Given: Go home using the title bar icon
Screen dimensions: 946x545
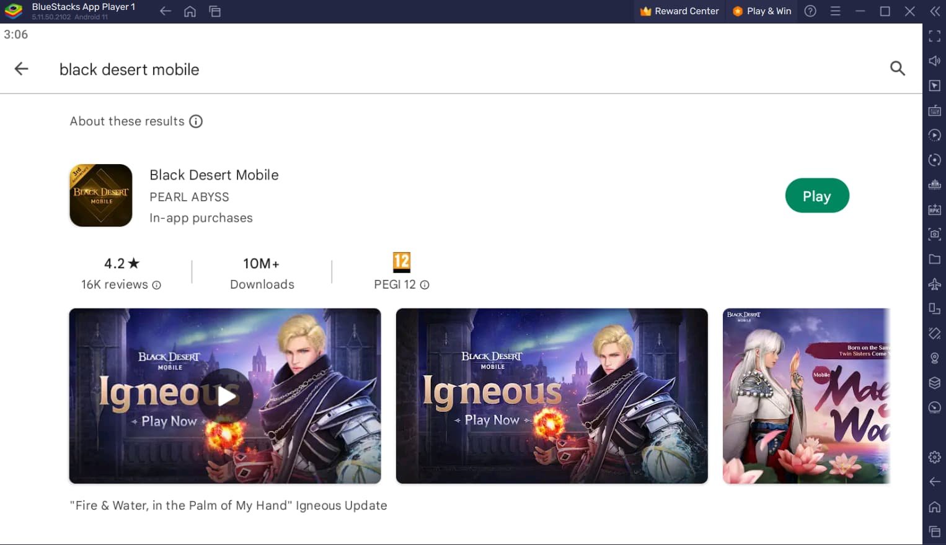Looking at the screenshot, I should click(190, 11).
